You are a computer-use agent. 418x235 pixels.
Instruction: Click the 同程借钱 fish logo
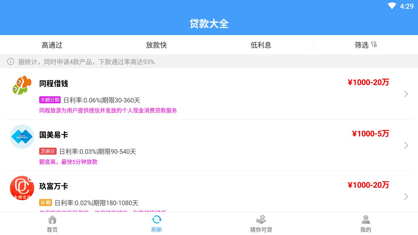point(22,85)
